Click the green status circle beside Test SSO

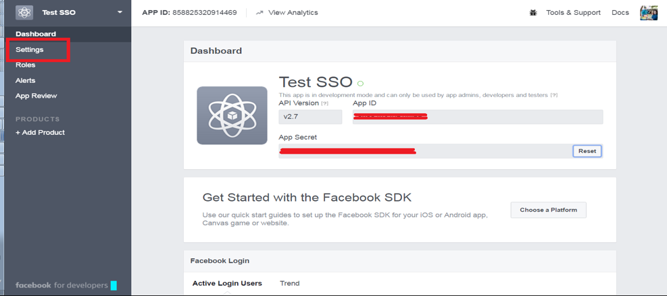[360, 84]
